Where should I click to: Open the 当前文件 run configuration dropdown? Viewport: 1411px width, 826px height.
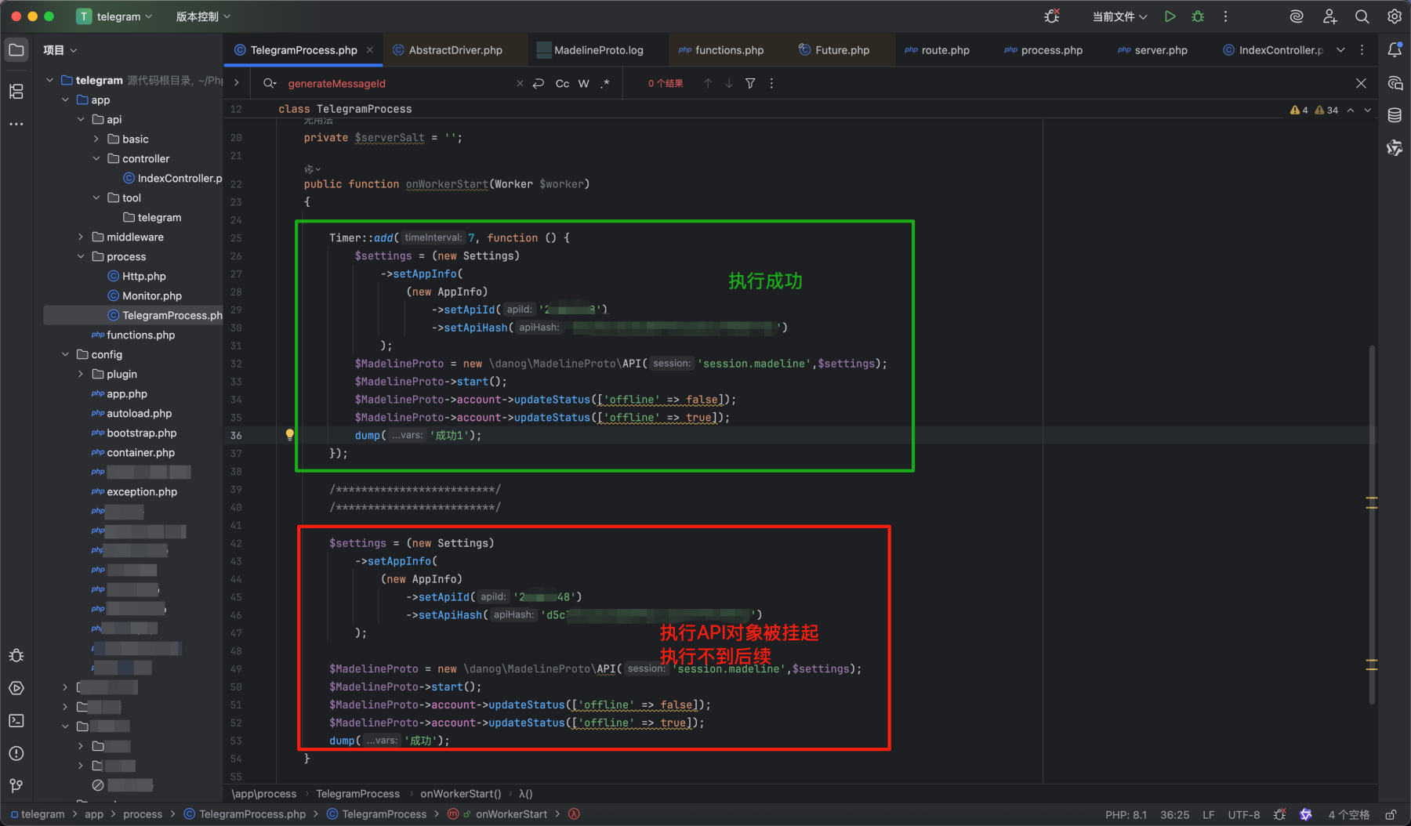point(1119,16)
